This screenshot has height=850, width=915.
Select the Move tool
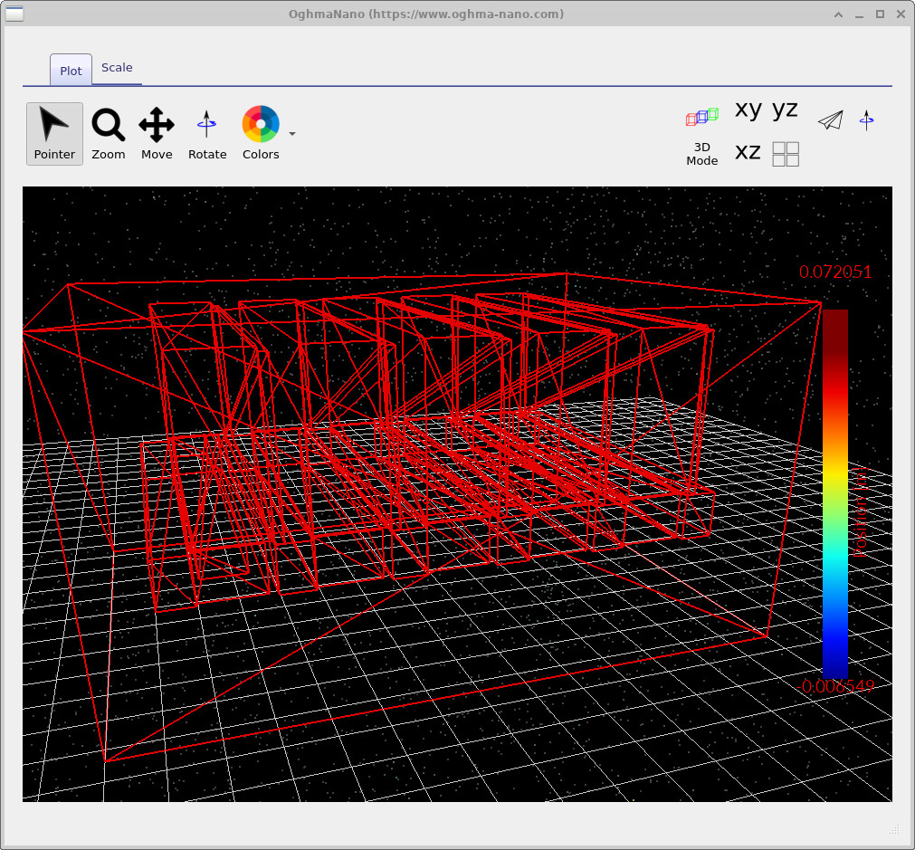coord(156,133)
